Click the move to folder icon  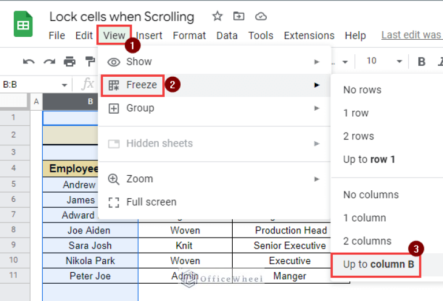point(239,16)
